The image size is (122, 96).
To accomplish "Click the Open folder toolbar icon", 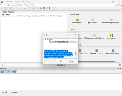I will coord(5,8).
